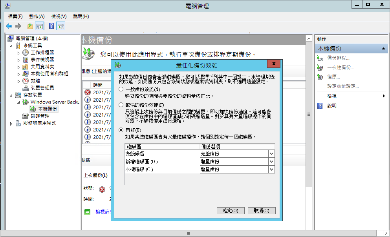Click 設定效能設定... action
The width and height of the screenshot is (390, 237).
343,86
